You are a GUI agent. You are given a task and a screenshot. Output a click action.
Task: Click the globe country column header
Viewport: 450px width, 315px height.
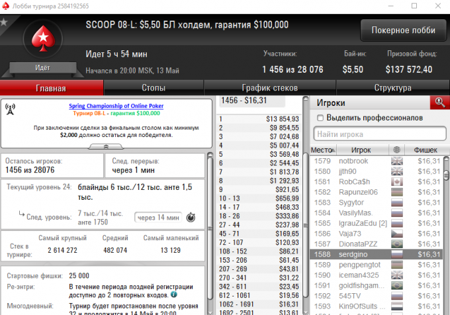coord(396,150)
